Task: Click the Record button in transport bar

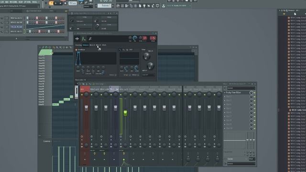Action: tap(65, 3)
